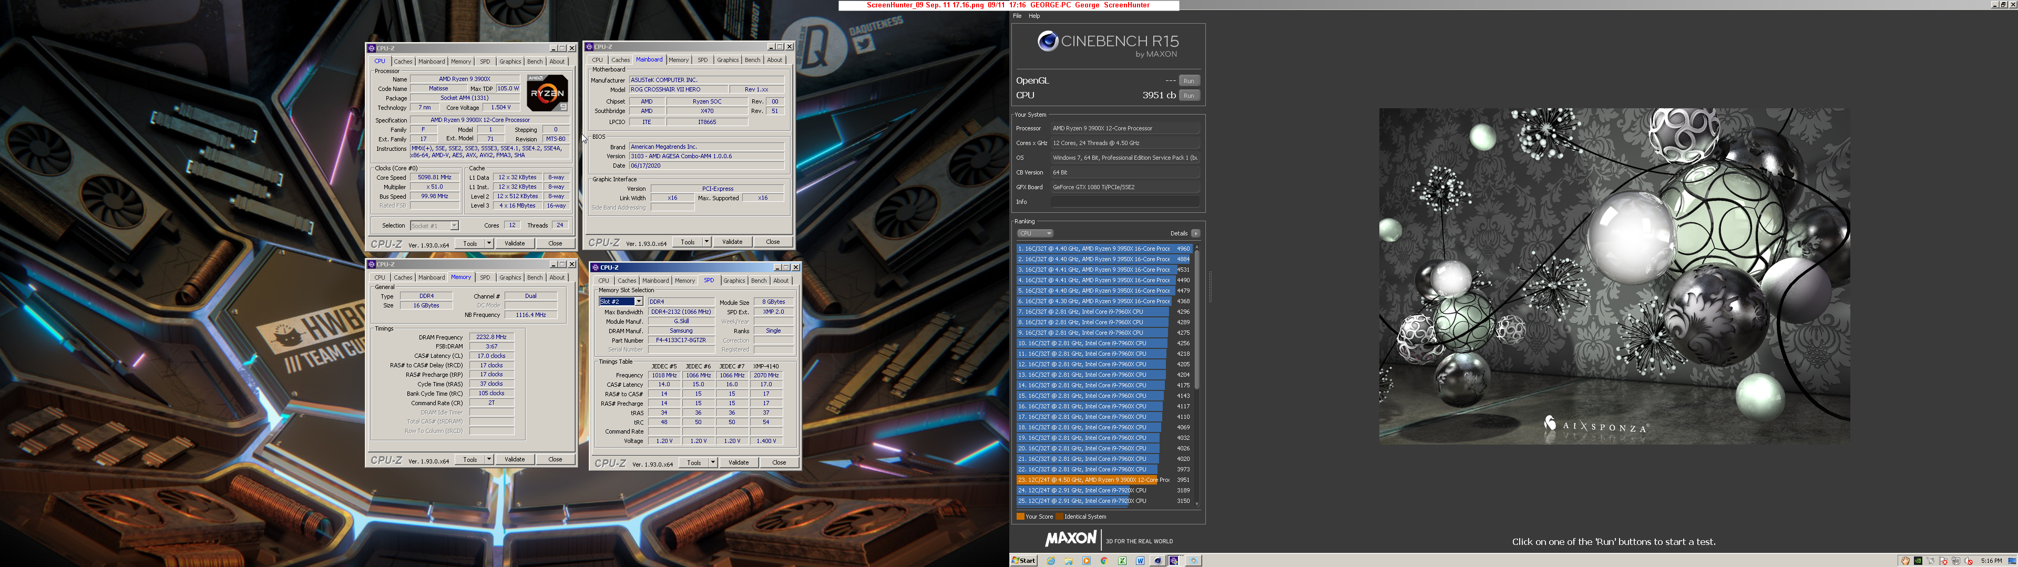Image resolution: width=2018 pixels, height=567 pixels.
Task: Click the ranking list scrollbar
Action: 1197,319
